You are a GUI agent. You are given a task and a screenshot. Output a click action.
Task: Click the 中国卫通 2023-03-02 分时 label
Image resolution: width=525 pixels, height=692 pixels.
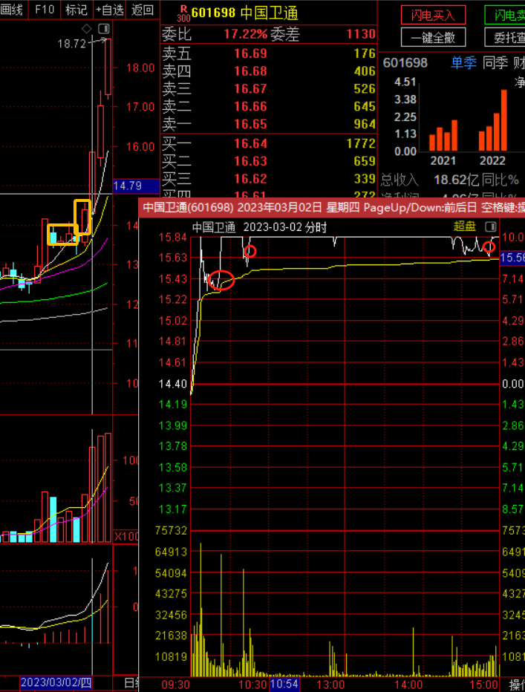[259, 227]
